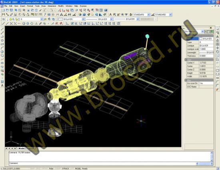Image resolution: width=220 pixels, height=170 pixels.
Task: Click the last UCS toolbar icon
Action: [x=118, y=24]
